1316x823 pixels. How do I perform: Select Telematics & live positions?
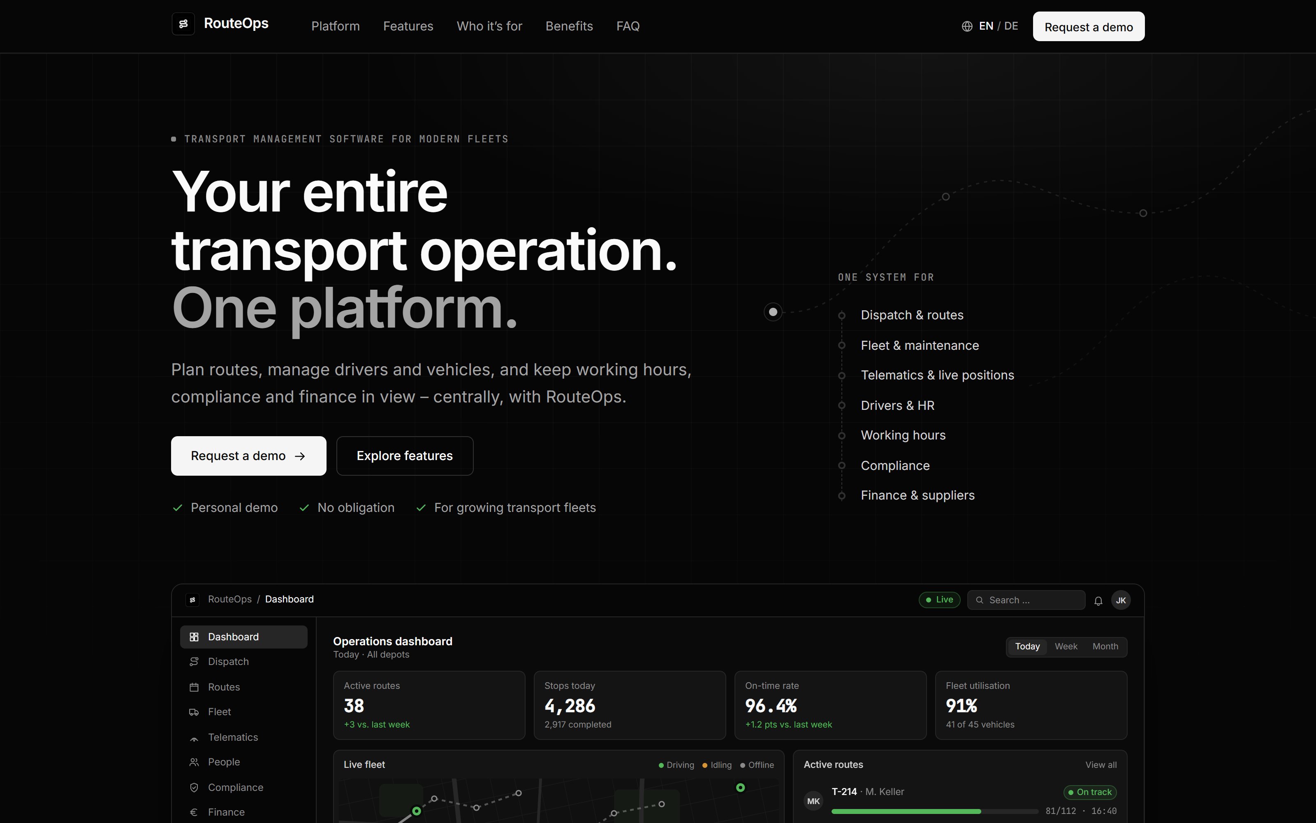937,376
